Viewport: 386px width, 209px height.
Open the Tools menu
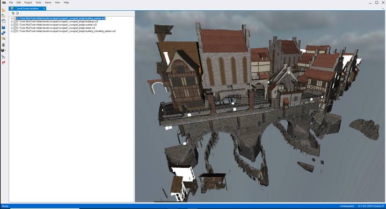point(38,2)
